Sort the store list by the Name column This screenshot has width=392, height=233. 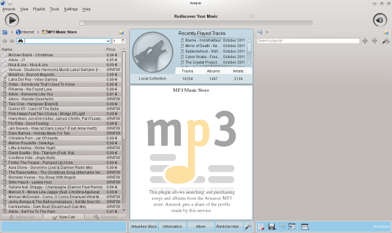tap(53, 50)
